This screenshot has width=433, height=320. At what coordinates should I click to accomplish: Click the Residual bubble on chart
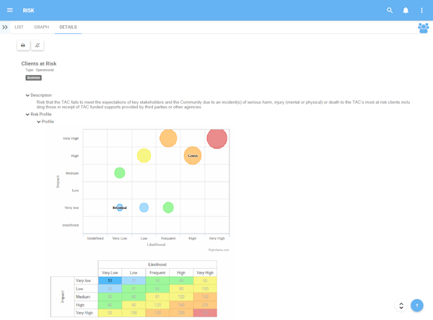[x=120, y=208]
